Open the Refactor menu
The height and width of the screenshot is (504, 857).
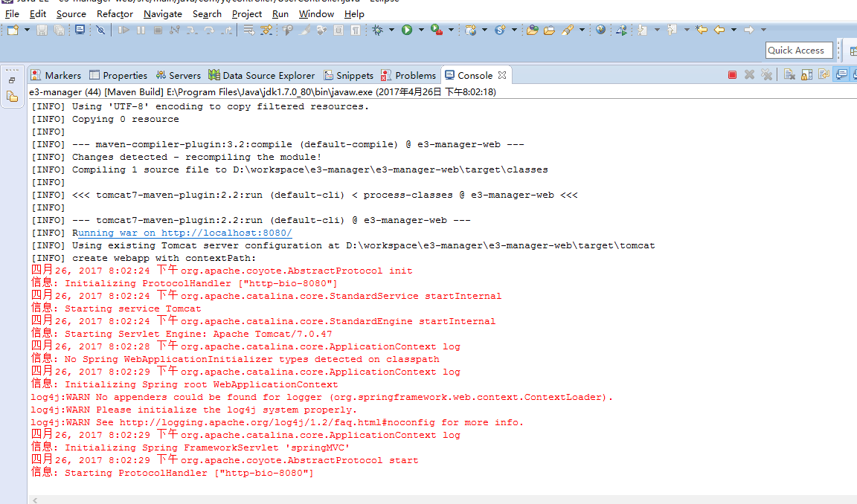(x=115, y=14)
